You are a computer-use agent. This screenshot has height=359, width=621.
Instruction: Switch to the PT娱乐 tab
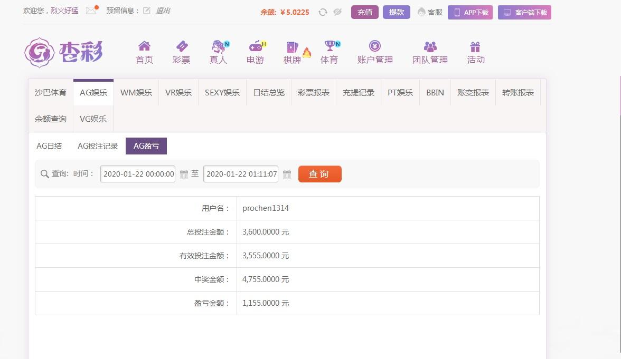[400, 93]
